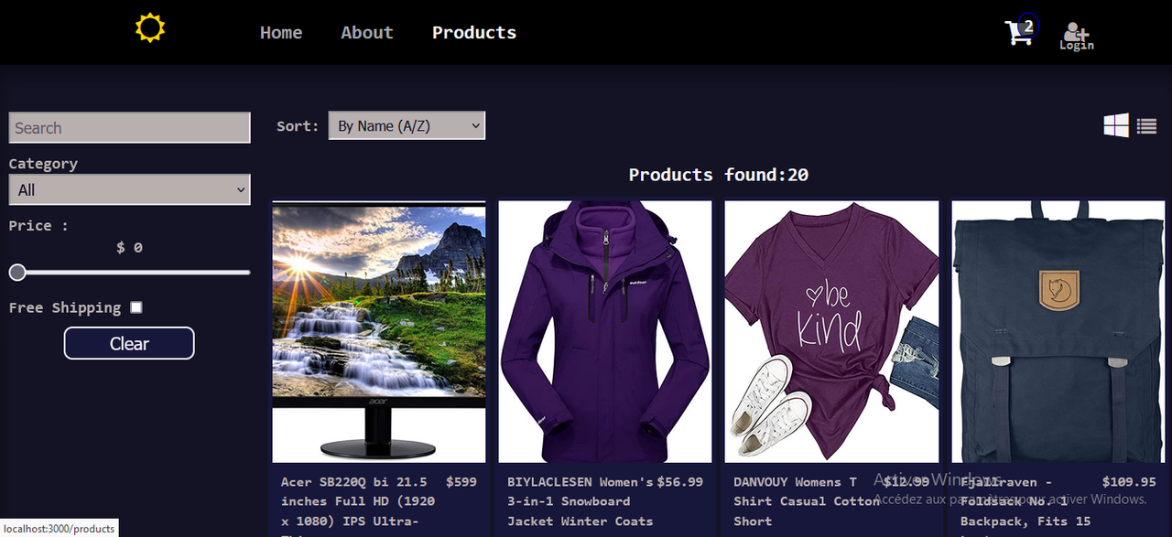1172x537 pixels.
Task: Click the BIYLACLESEN Women's jacket title
Action: click(x=581, y=501)
